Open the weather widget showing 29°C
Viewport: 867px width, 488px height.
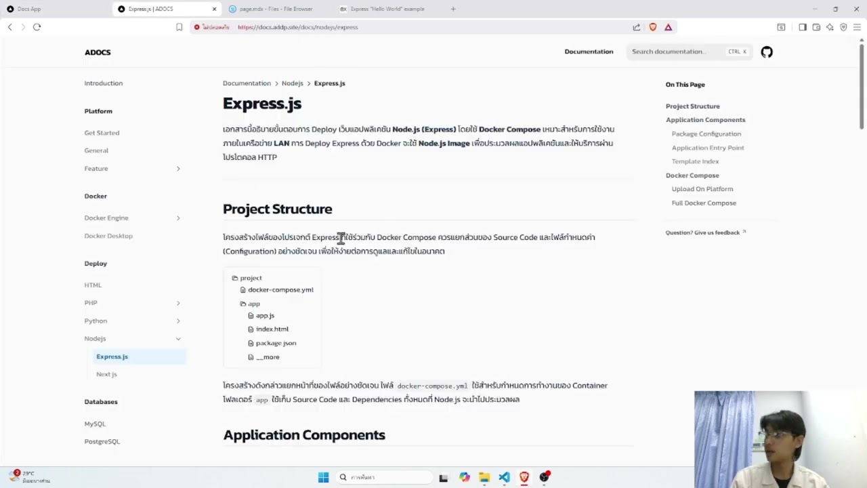tap(30, 476)
